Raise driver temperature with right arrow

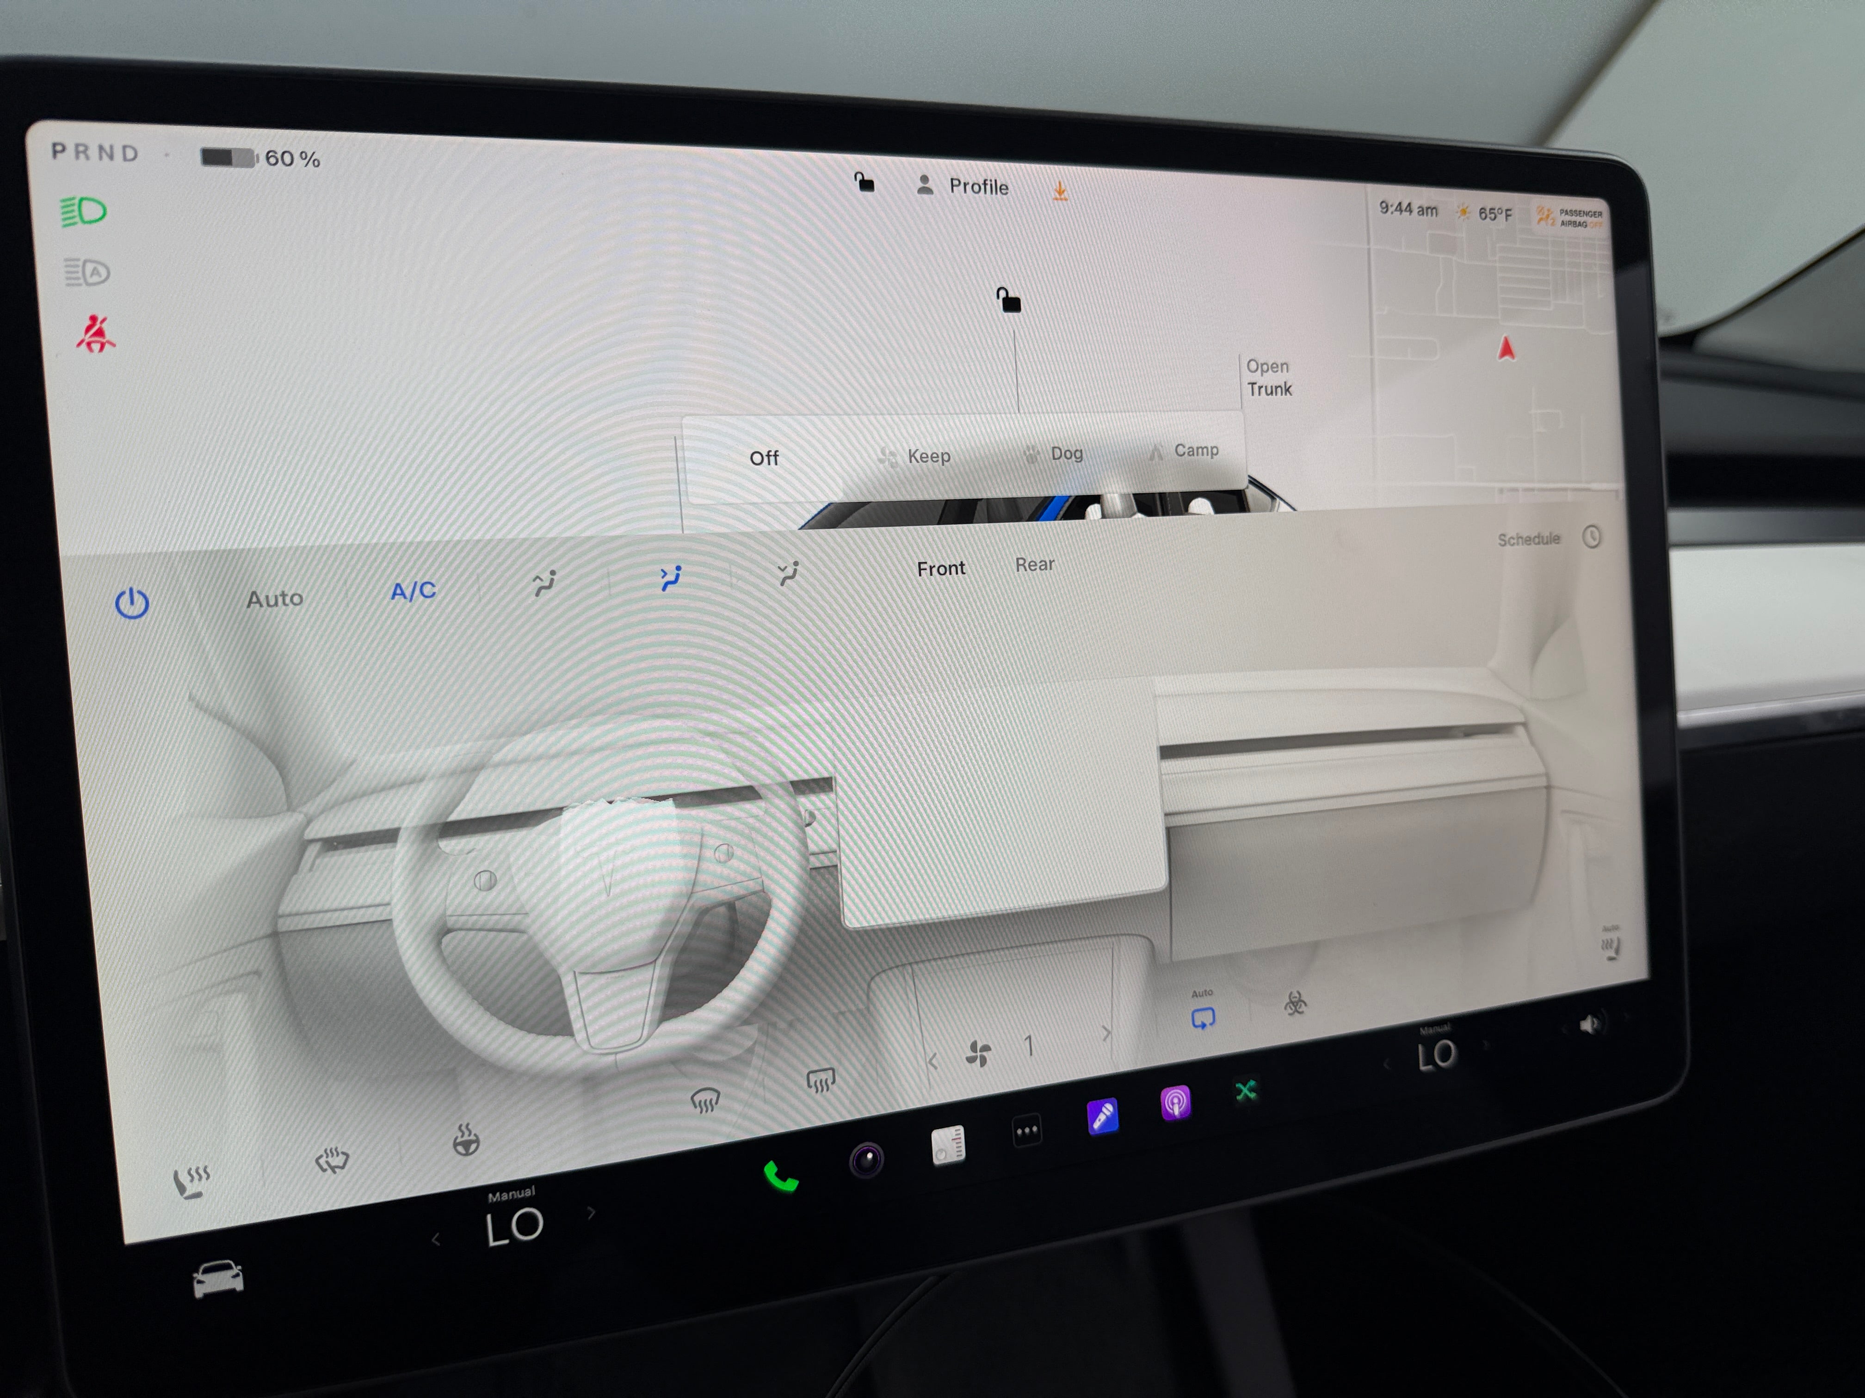coord(591,1213)
